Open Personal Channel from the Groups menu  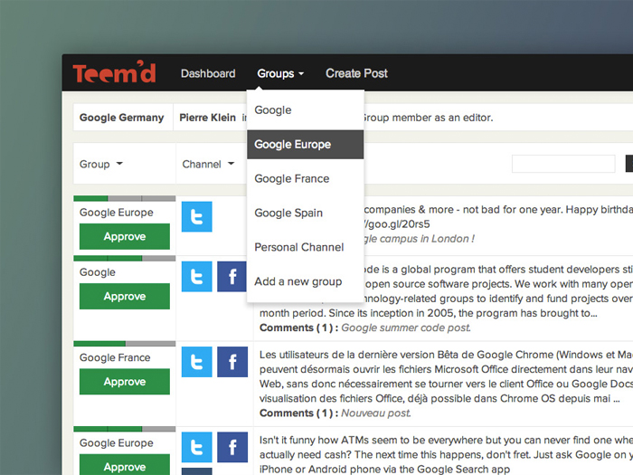tap(306, 247)
